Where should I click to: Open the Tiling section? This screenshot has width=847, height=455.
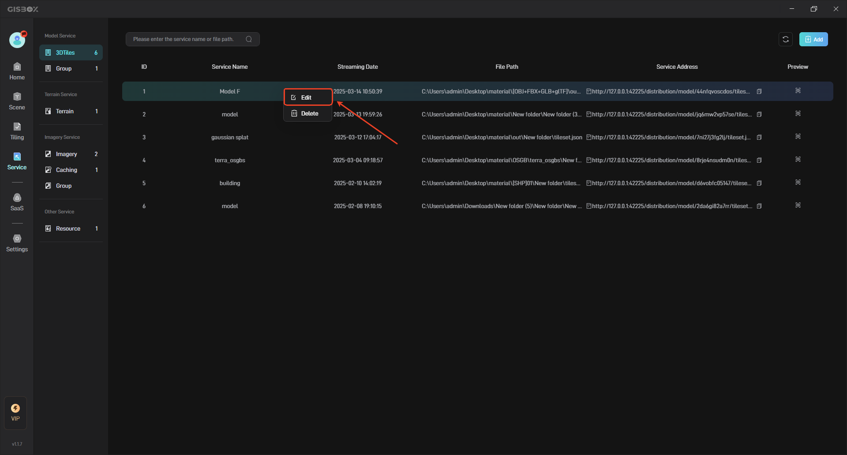click(17, 131)
